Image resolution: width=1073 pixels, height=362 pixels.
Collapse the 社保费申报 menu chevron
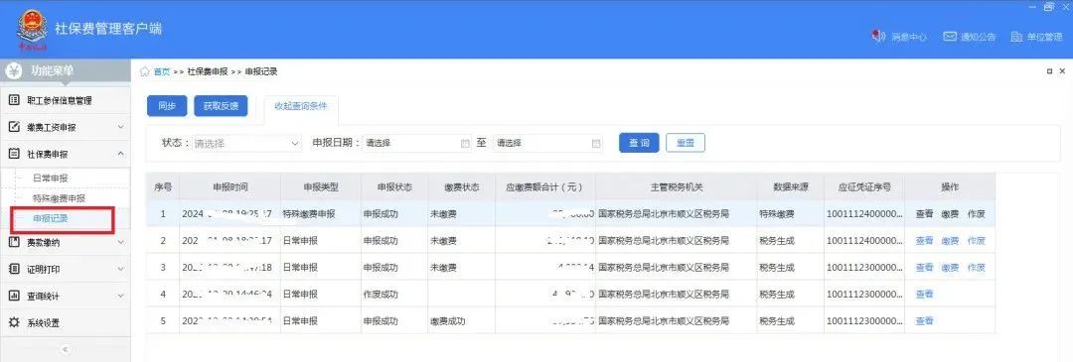[x=120, y=154]
